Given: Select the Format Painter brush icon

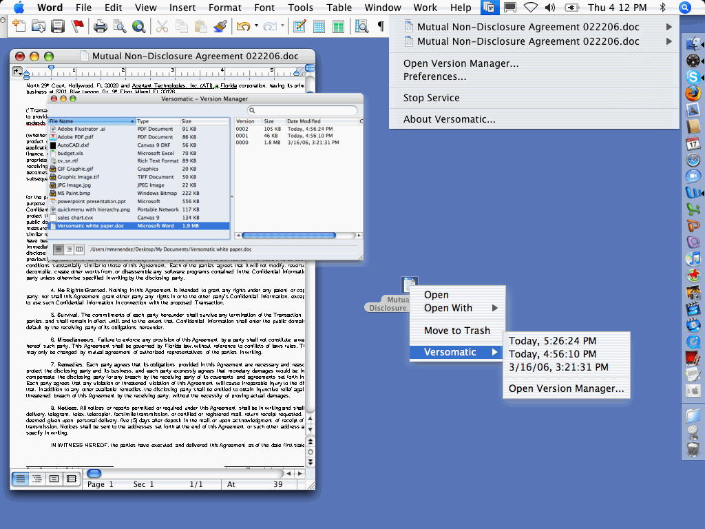Looking at the screenshot, I should [x=220, y=27].
